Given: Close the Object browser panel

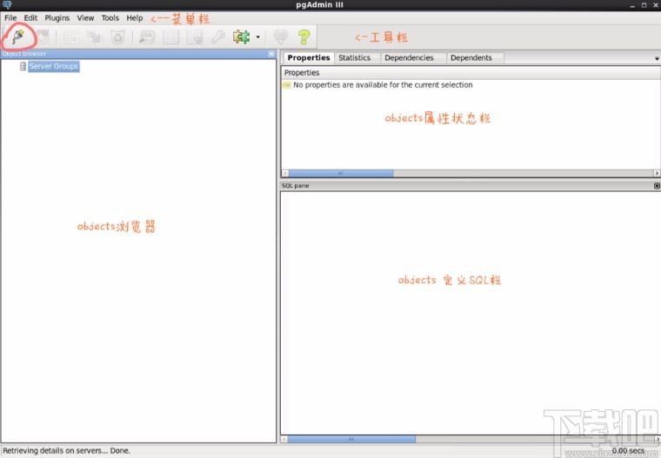Looking at the screenshot, I should (x=271, y=54).
